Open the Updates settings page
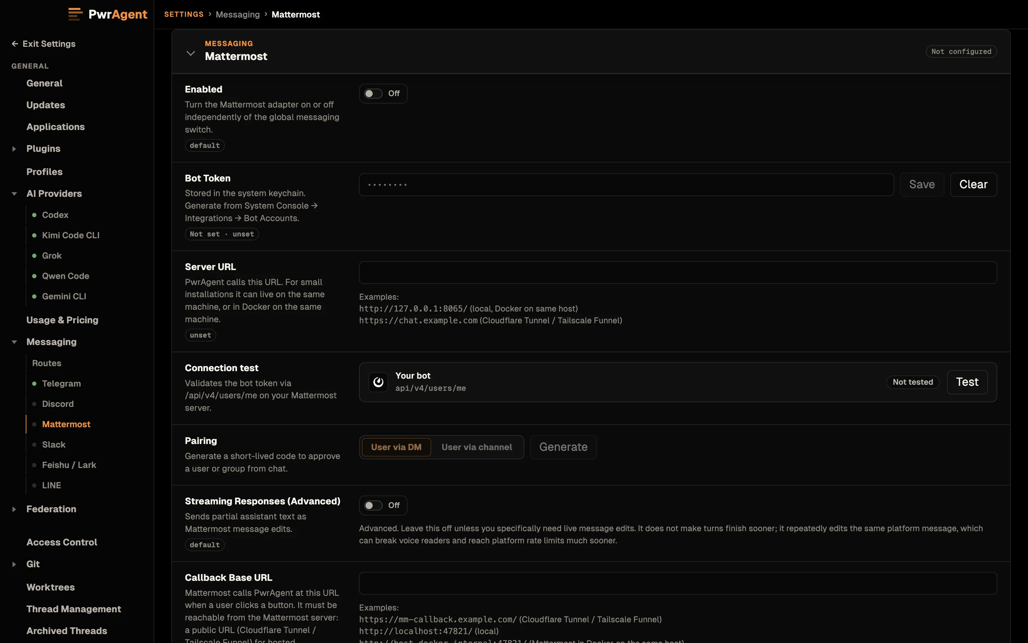The height and width of the screenshot is (643, 1028). coord(45,105)
